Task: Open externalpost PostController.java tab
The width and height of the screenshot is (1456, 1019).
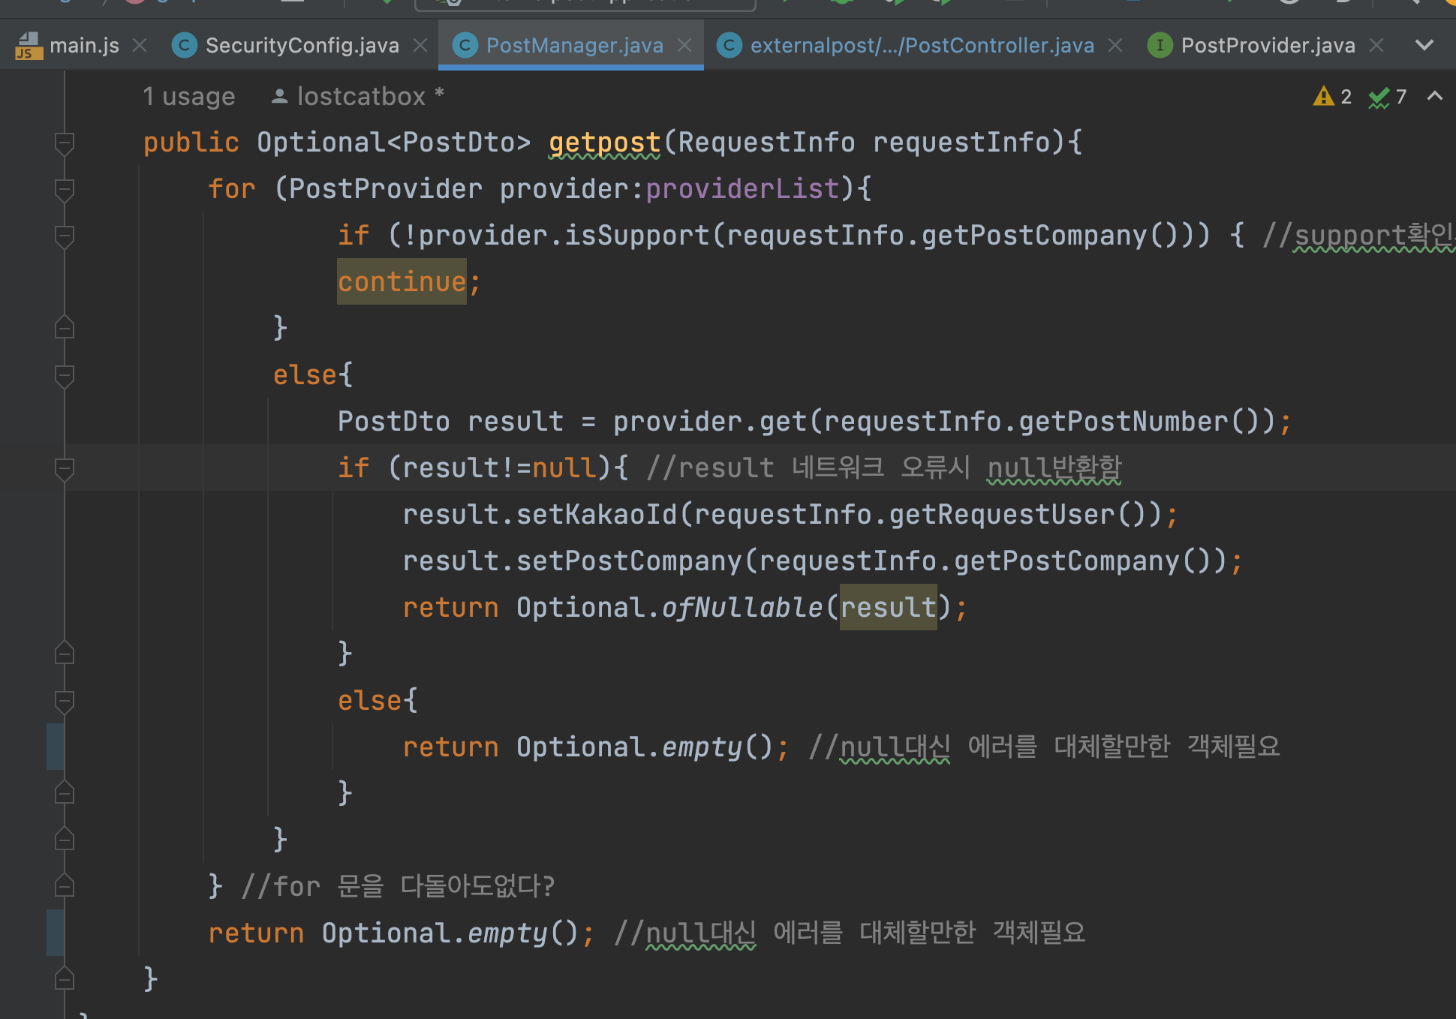Action: (921, 46)
